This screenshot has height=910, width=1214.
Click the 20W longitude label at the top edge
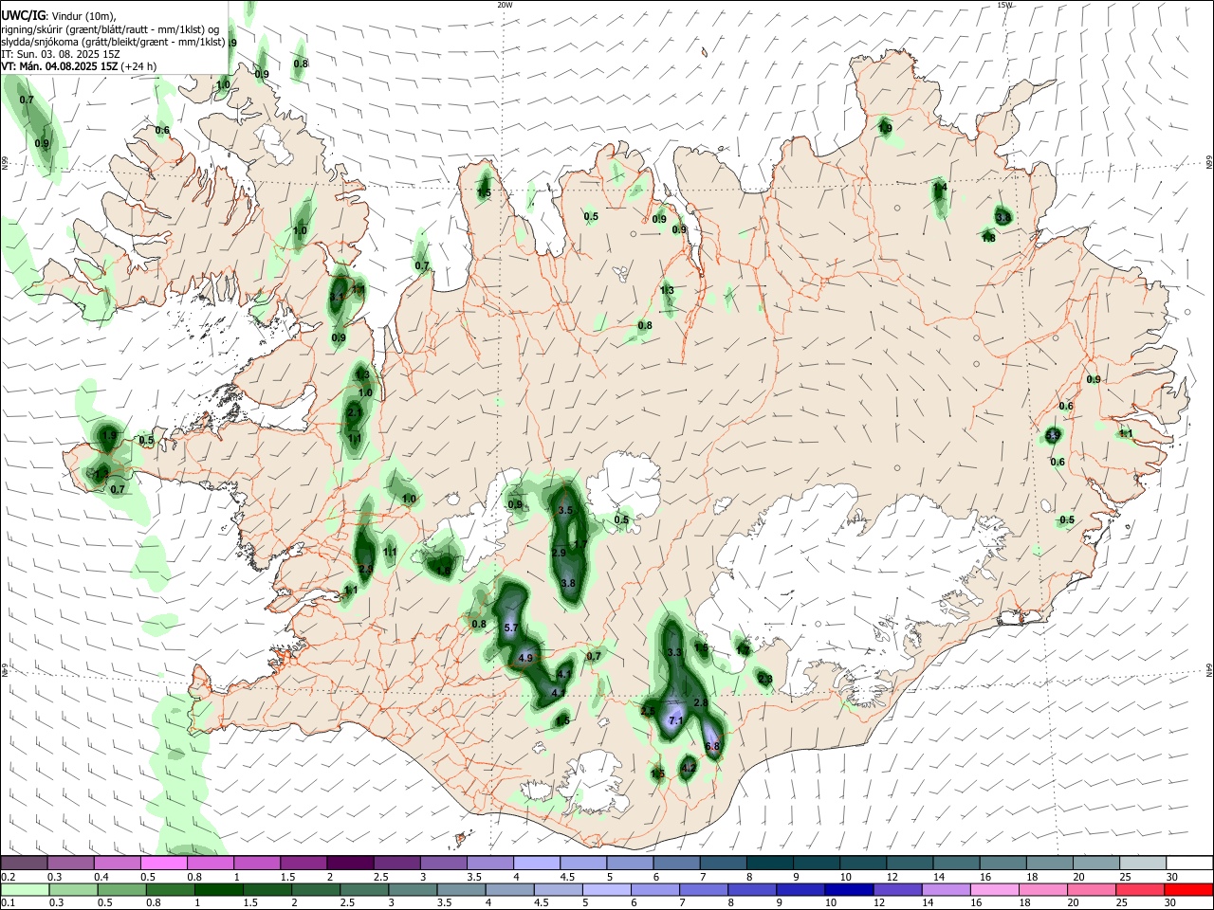pos(505,5)
